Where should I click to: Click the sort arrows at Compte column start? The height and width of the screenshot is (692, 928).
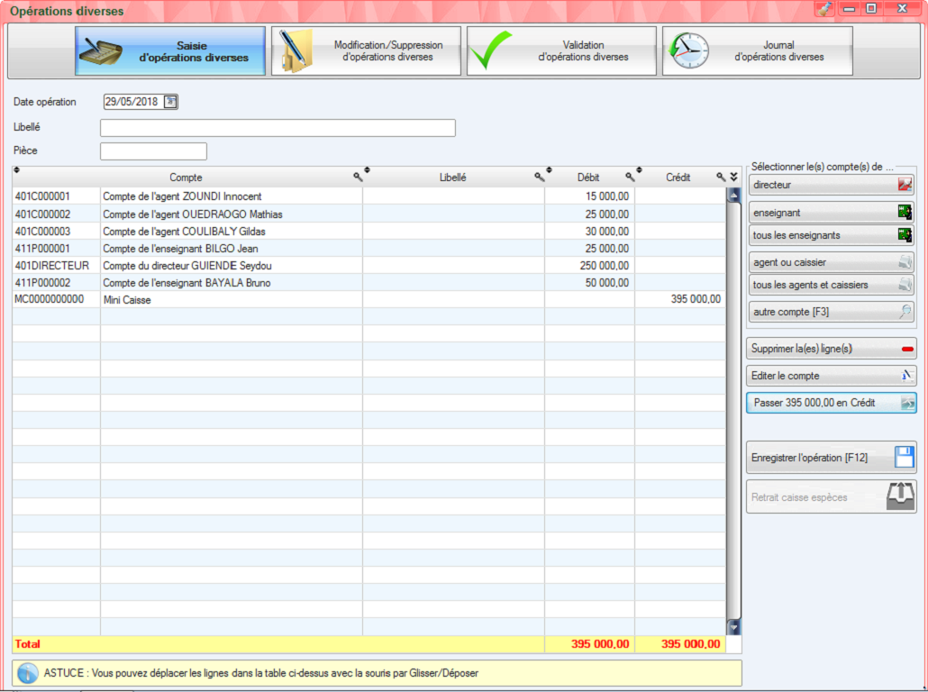click(16, 170)
